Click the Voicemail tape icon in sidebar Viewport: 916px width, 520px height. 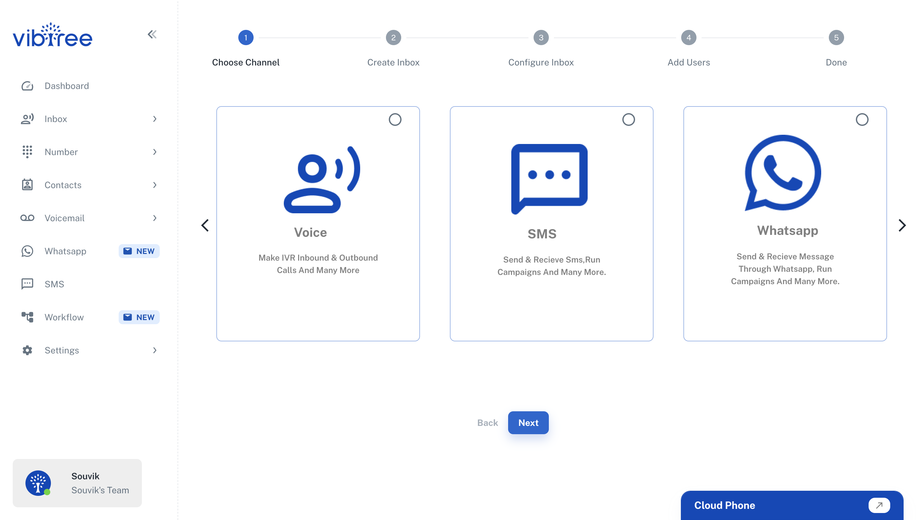pos(27,218)
